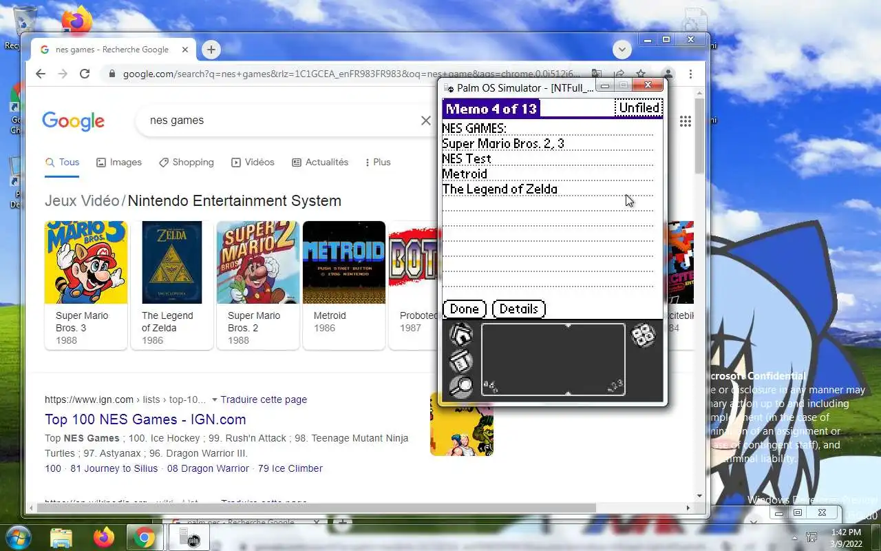Open The Legend of Zelda card
The width and height of the screenshot is (881, 551).
(x=172, y=285)
